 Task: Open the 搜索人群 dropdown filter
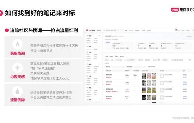coord(115,67)
